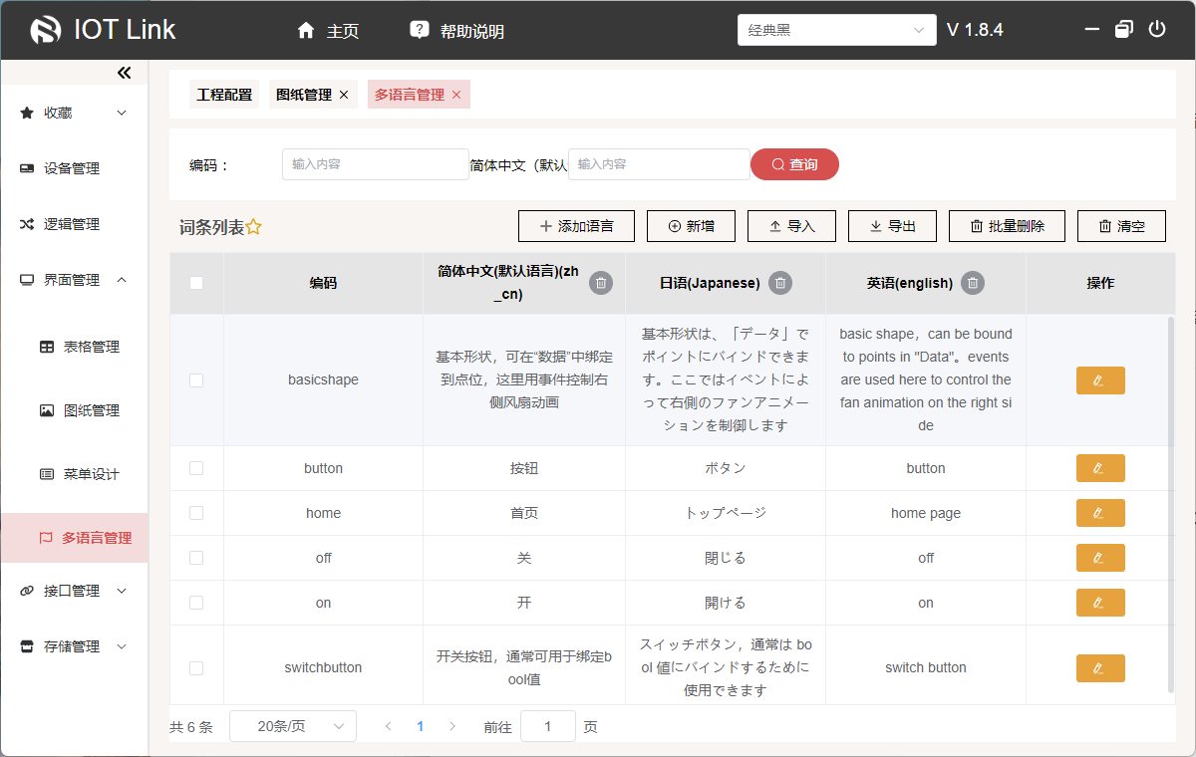Viewport: 1196px width, 757px height.
Task: Close the 多语言管理 tab
Action: 456,95
